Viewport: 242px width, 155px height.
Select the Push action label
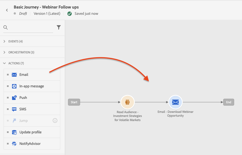click(x=23, y=97)
